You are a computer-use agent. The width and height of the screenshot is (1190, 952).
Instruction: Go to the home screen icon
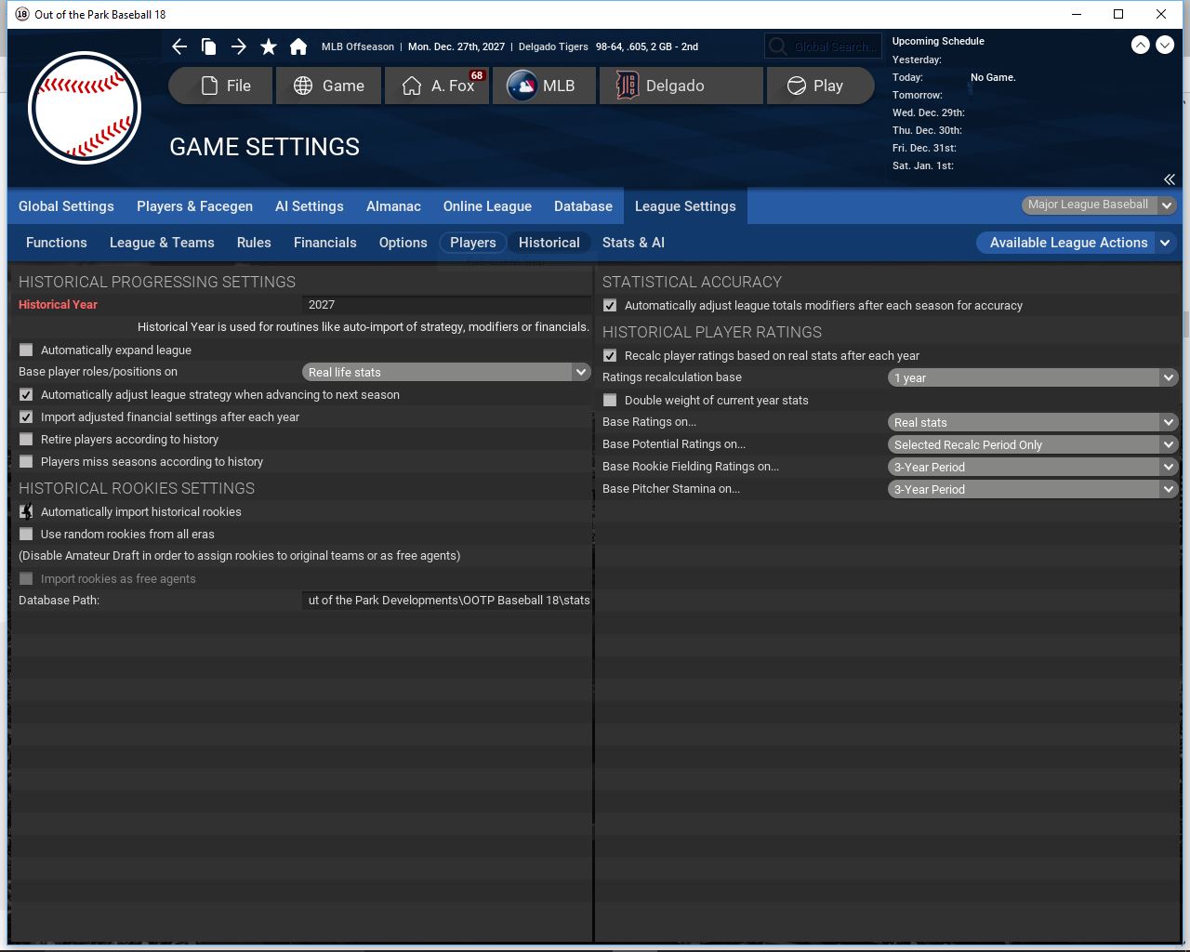click(x=298, y=46)
